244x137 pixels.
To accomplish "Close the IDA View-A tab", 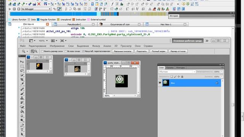I will pyautogui.click(x=47, y=24).
